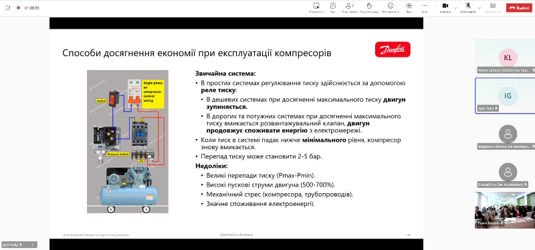Open the Reactions smiley menu
Screen dimensions: 535x250
point(391,7)
